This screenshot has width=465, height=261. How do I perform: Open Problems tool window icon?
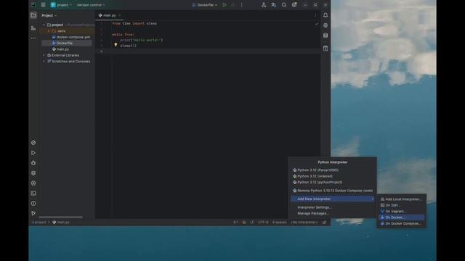point(33,203)
